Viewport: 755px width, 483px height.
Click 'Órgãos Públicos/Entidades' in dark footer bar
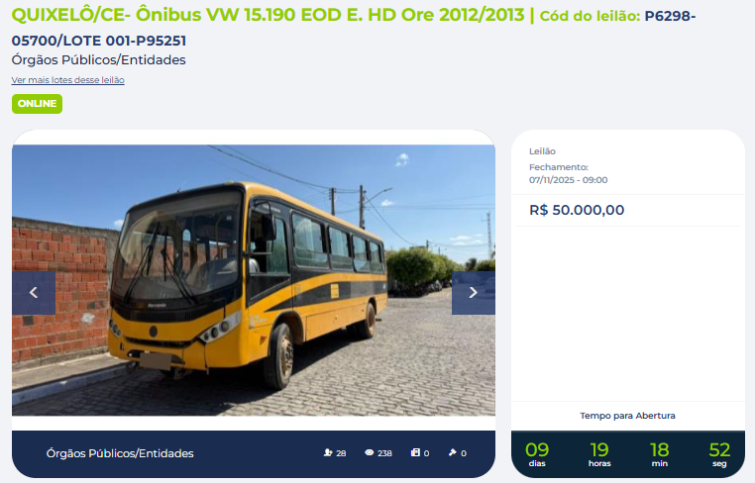[x=120, y=453]
